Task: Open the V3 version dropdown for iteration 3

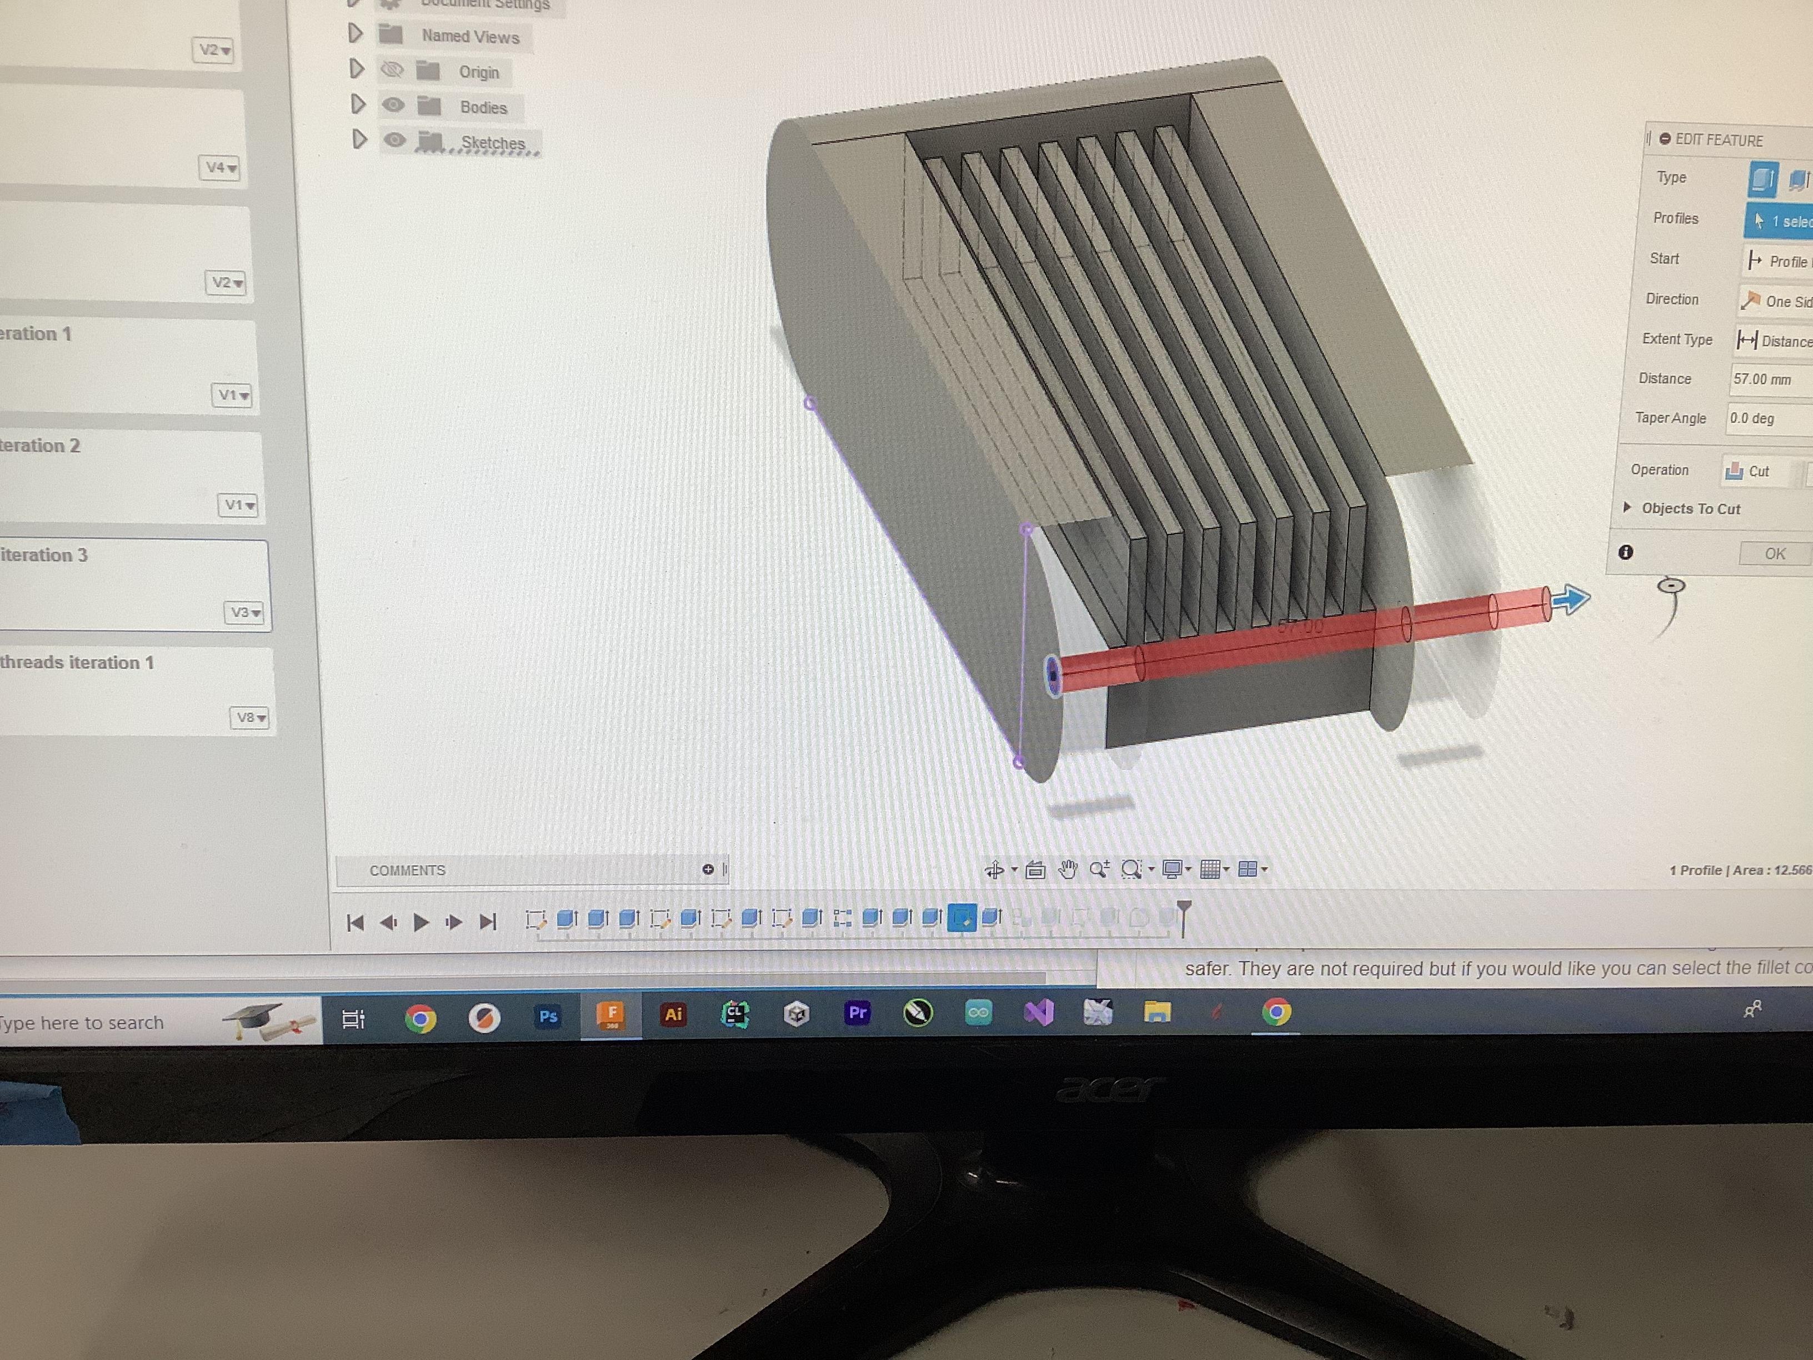Action: point(244,612)
